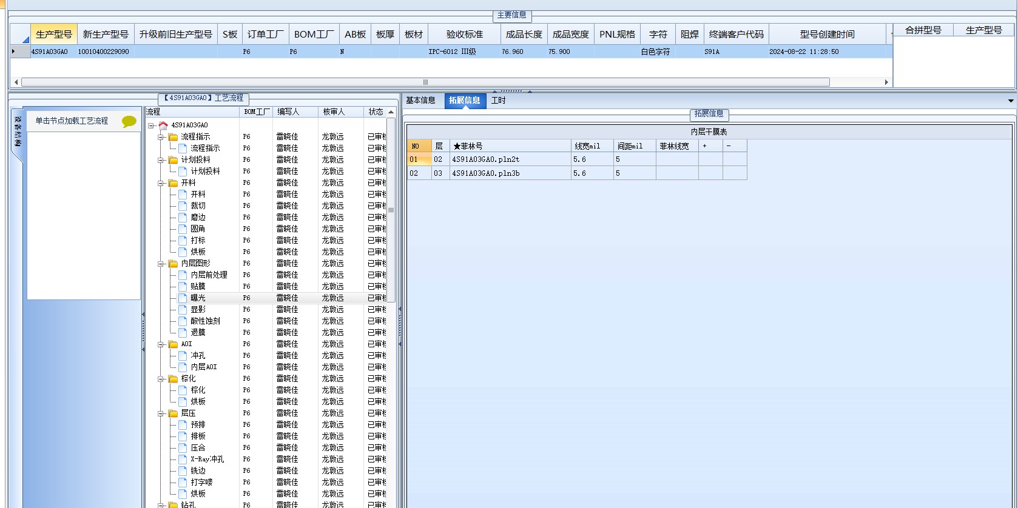This screenshot has width=1018, height=508.
Task: Select the 4S91A03GA0.pln3b film number cell
Action: tap(510, 173)
